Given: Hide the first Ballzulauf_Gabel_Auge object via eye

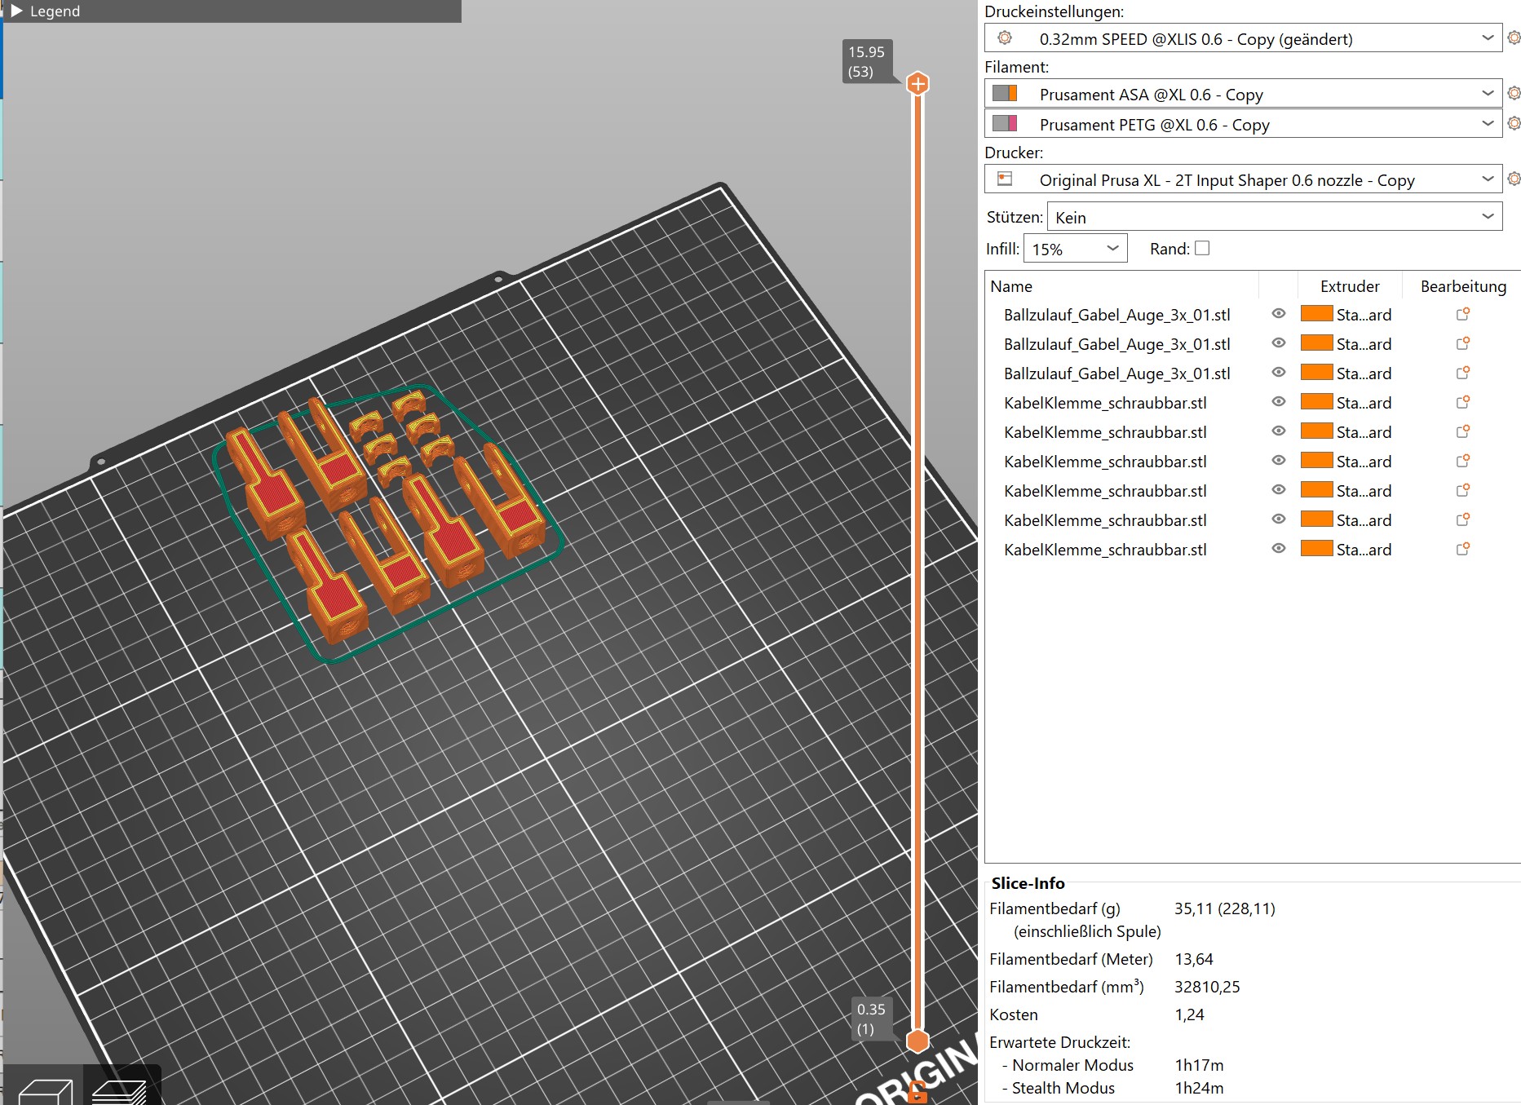Looking at the screenshot, I should pyautogui.click(x=1279, y=314).
